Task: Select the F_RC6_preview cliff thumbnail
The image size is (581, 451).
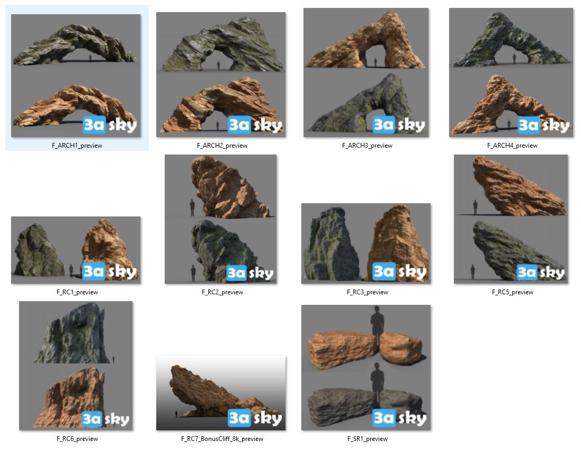Action: (x=76, y=366)
